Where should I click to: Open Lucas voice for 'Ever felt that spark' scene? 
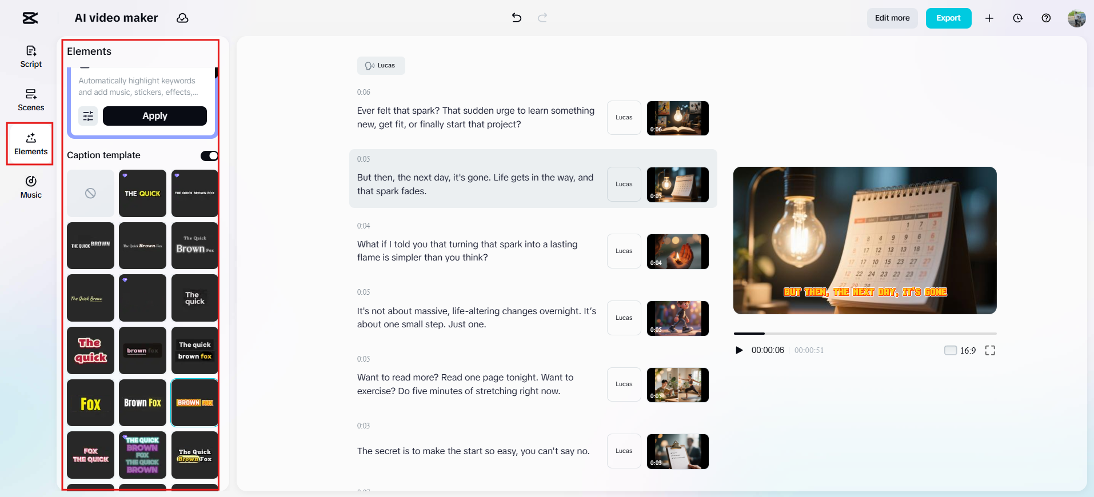point(624,118)
